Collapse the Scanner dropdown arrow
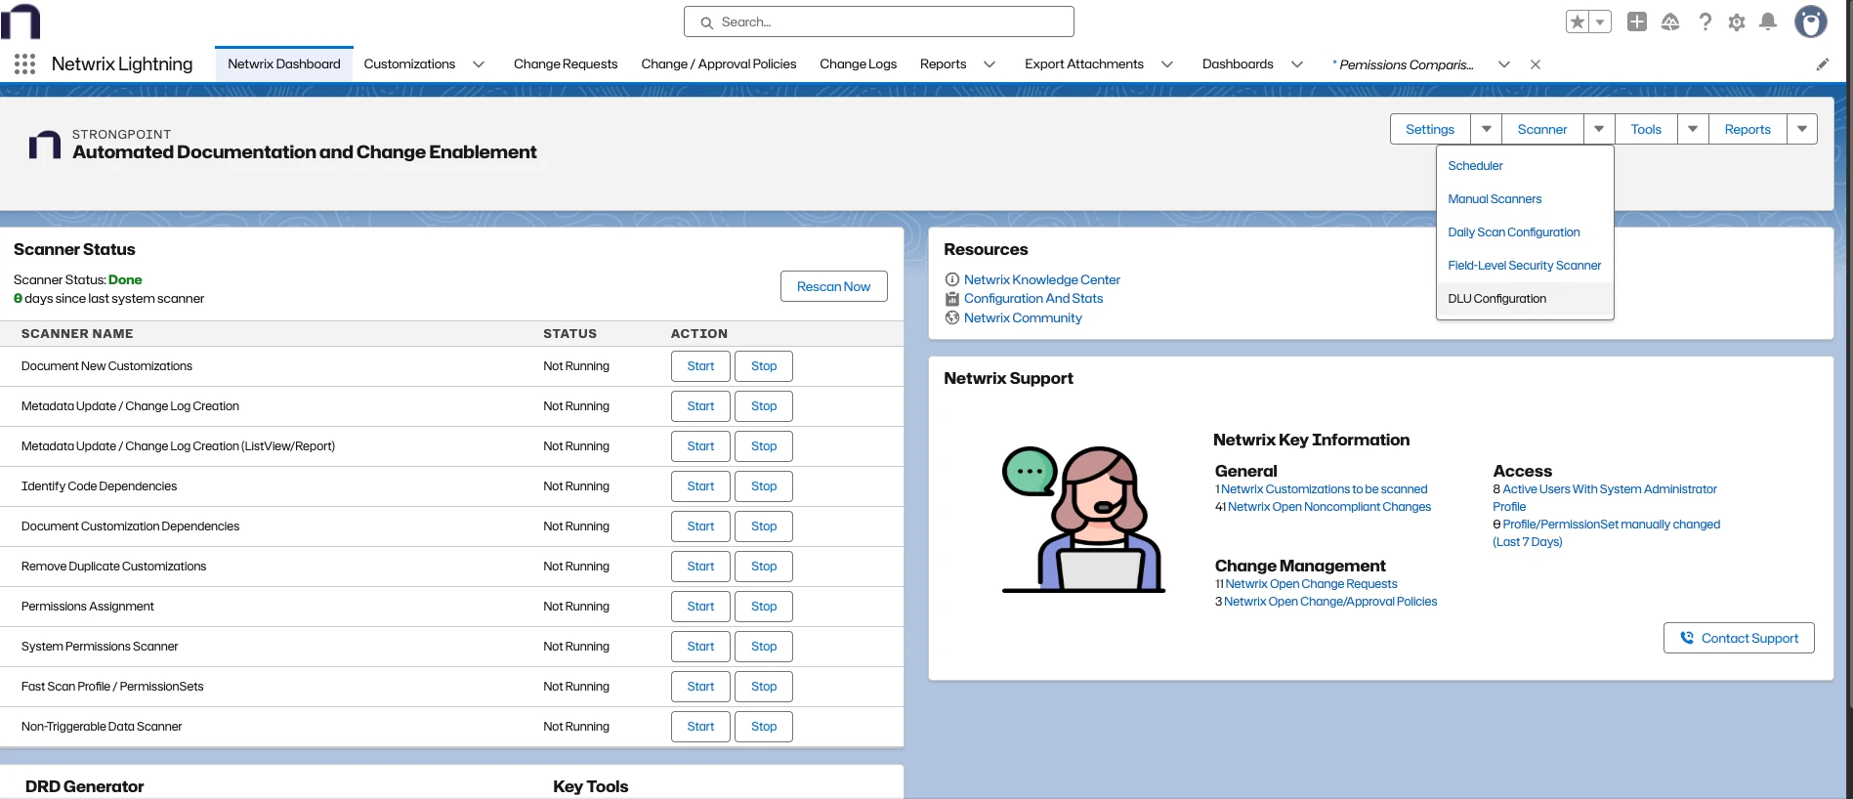 pyautogui.click(x=1599, y=129)
